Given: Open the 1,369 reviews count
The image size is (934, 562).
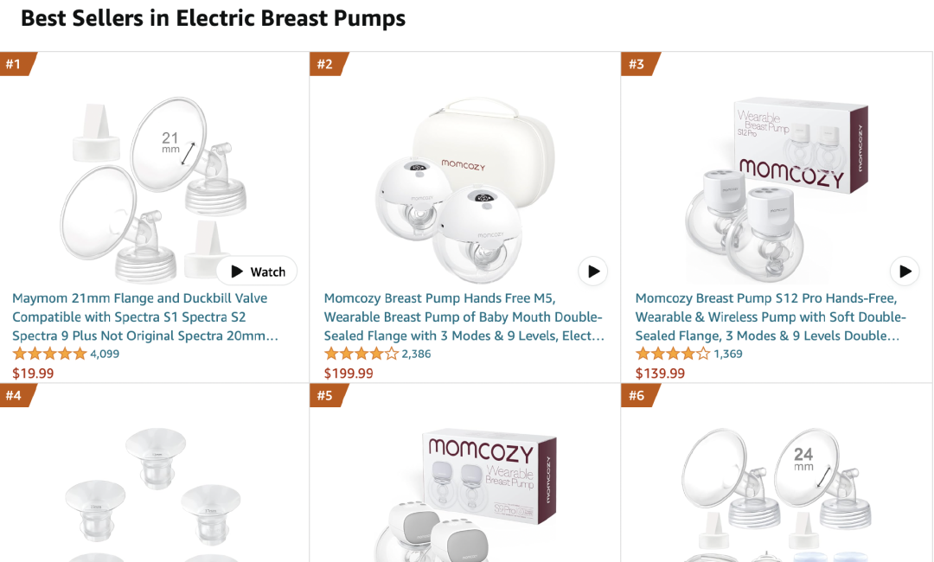Looking at the screenshot, I should pyautogui.click(x=727, y=354).
